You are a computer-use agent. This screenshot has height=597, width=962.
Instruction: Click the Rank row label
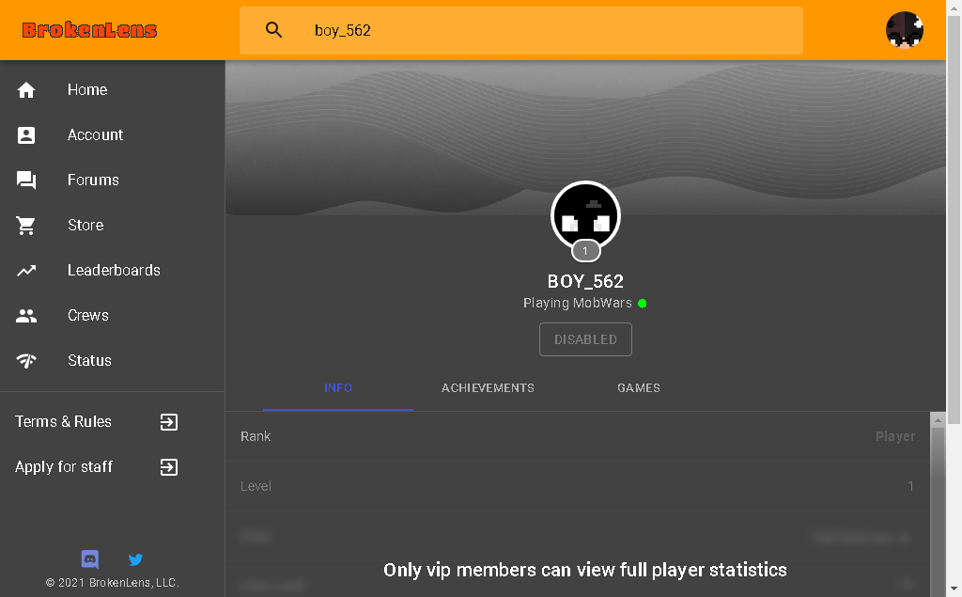[256, 436]
